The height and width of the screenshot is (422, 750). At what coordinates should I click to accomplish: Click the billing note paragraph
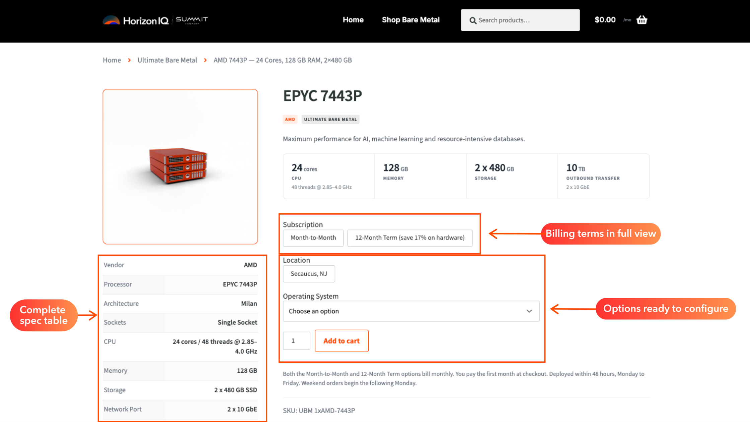464,378
